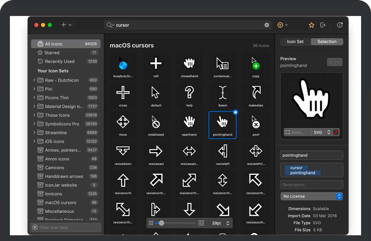This screenshot has width=371, height=241.
Task: Expand the Raw - Dutchicon folder
Action: pos(34,80)
